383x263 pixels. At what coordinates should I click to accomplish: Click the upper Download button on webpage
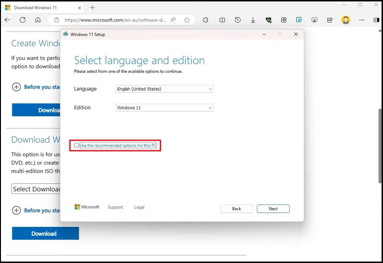point(36,110)
